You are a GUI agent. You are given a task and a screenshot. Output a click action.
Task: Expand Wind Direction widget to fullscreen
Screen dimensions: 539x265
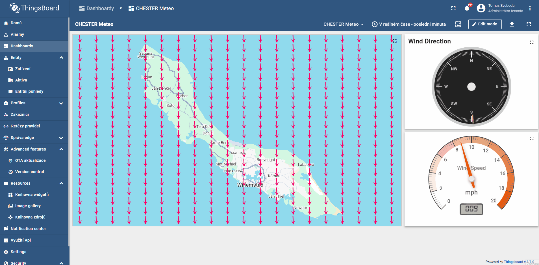(x=532, y=42)
